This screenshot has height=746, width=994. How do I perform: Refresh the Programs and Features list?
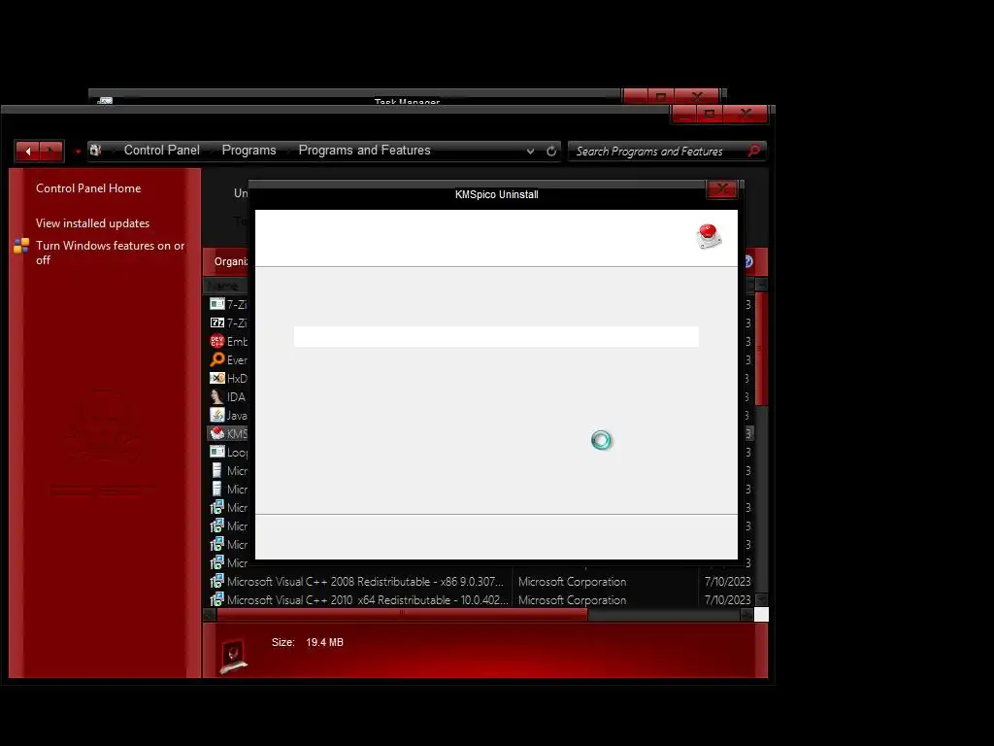click(x=551, y=151)
